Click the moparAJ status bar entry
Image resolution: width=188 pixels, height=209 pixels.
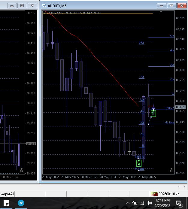click(7, 194)
